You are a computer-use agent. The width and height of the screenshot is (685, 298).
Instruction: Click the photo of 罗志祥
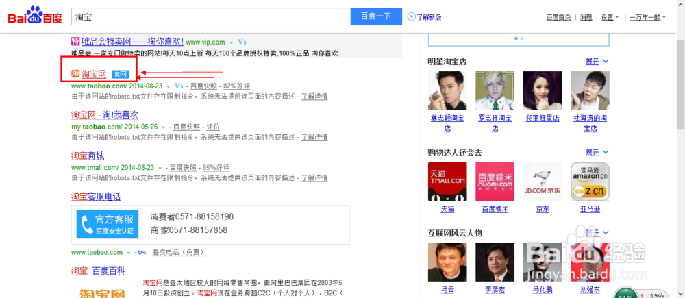(x=495, y=91)
